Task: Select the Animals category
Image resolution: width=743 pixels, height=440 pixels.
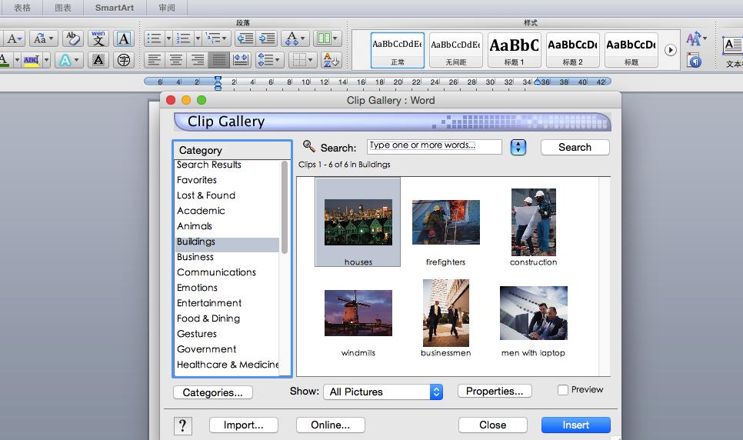Action: [195, 226]
